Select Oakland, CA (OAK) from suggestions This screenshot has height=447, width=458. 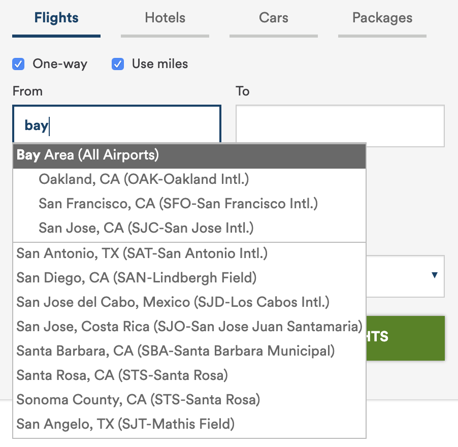click(144, 179)
